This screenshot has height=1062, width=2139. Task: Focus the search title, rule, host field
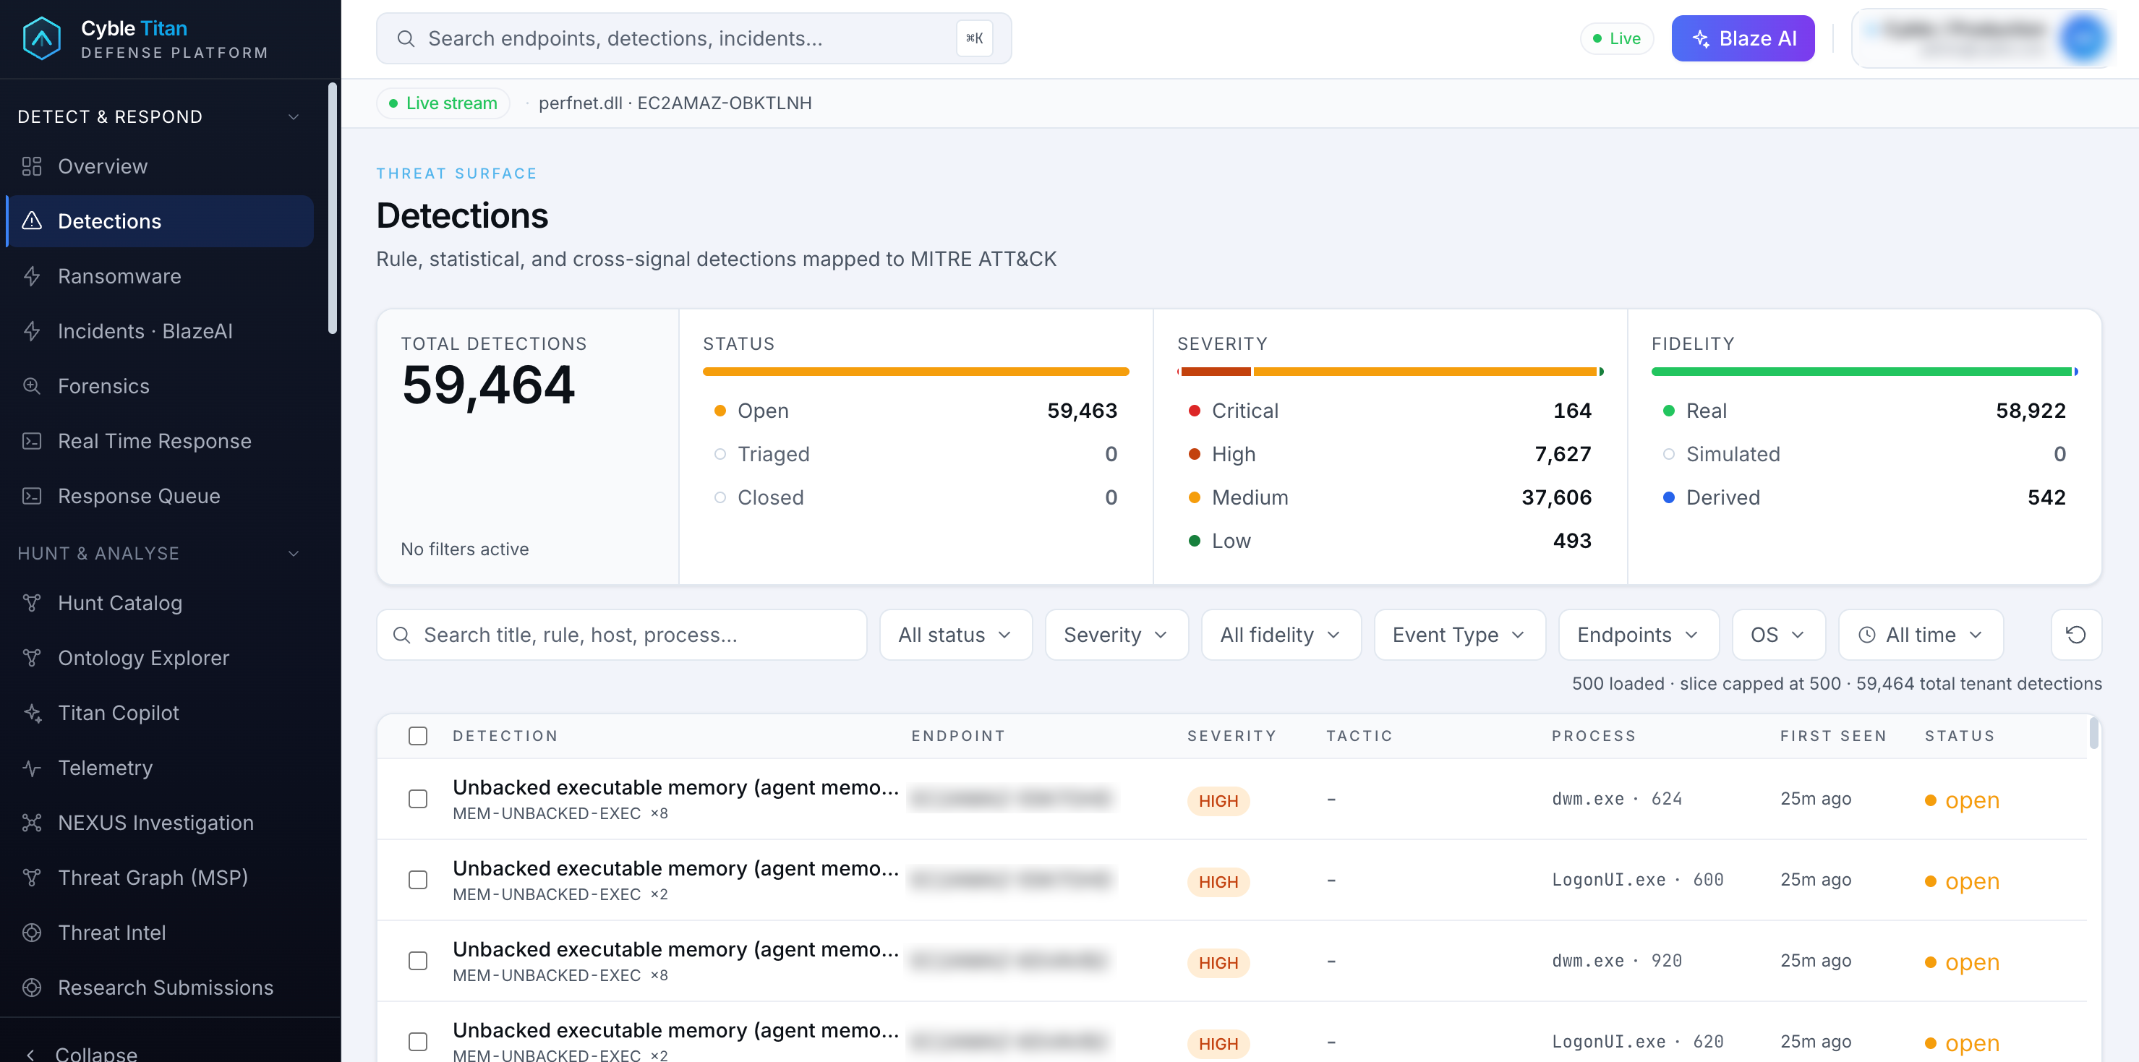[x=621, y=635]
